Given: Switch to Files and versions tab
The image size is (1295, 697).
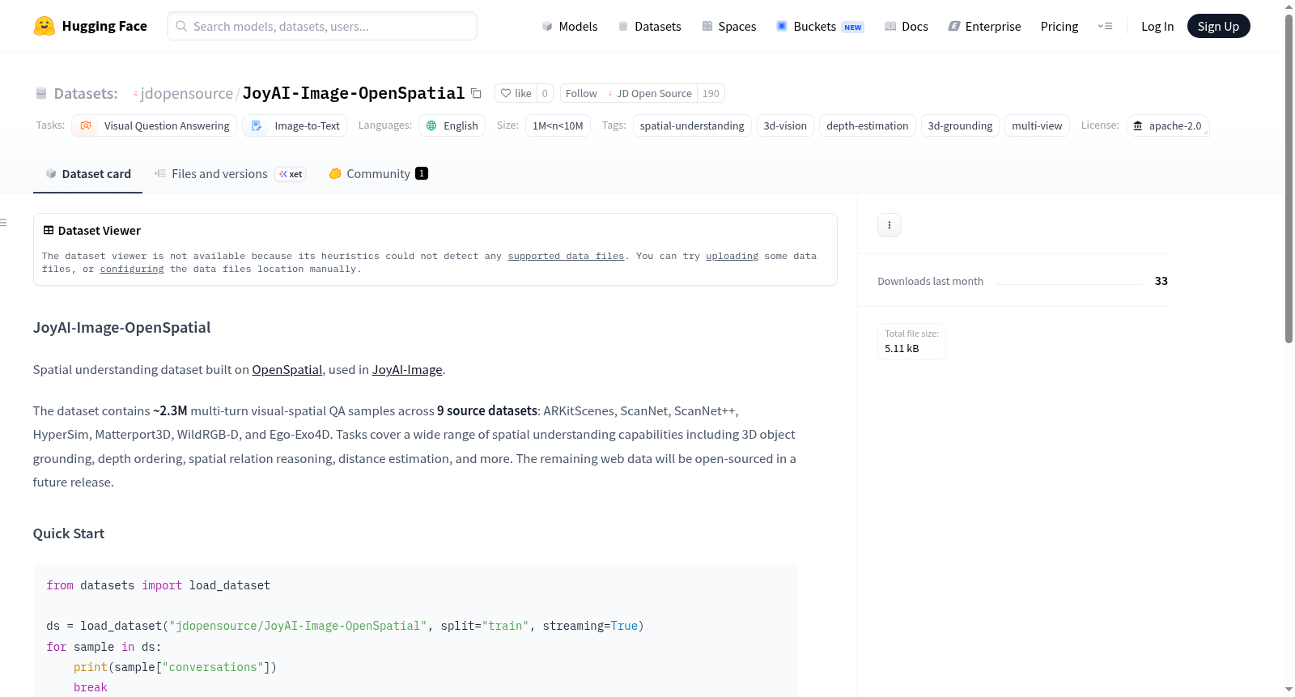Looking at the screenshot, I should pyautogui.click(x=229, y=174).
